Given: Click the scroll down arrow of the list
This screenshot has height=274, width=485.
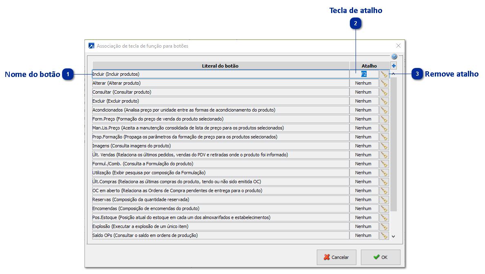Looking at the screenshot, I should pyautogui.click(x=394, y=237).
